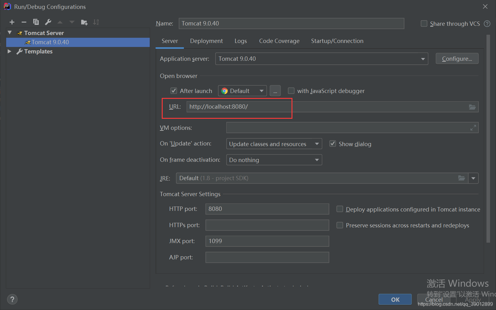
Task: Switch to the Code Coverage tab
Action: pos(279,41)
